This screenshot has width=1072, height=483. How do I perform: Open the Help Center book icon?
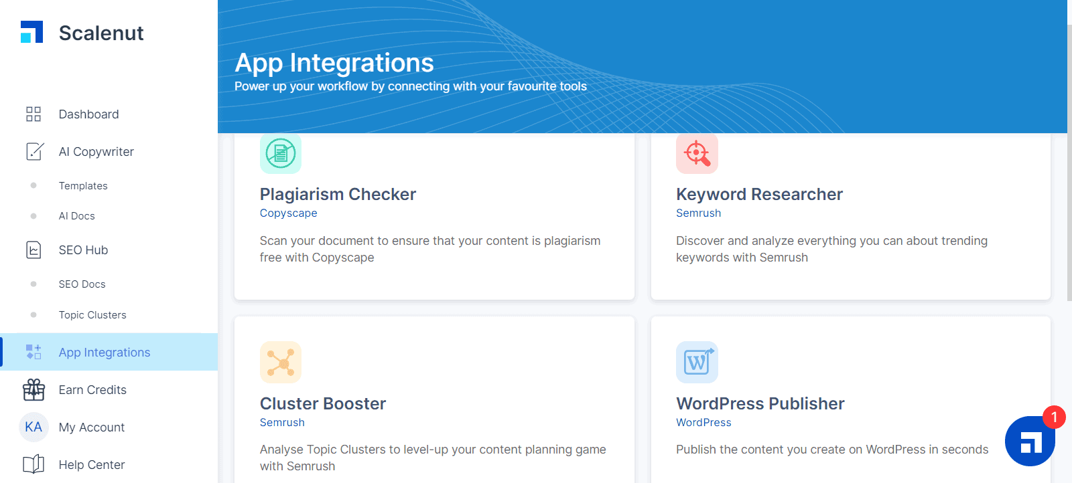(33, 464)
